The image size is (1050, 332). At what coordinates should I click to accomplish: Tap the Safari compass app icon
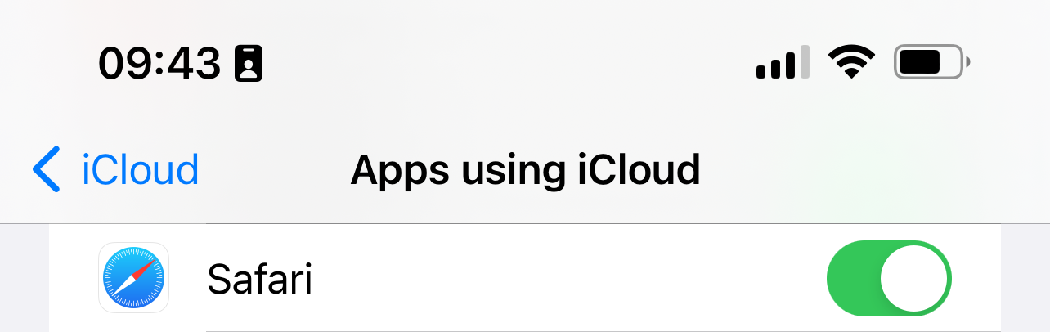coord(133,278)
